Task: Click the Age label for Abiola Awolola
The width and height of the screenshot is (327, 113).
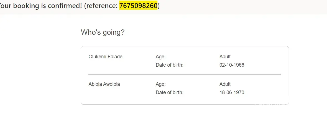Action: click(x=161, y=84)
